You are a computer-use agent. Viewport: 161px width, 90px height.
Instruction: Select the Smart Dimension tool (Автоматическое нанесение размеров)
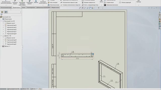point(6,2)
